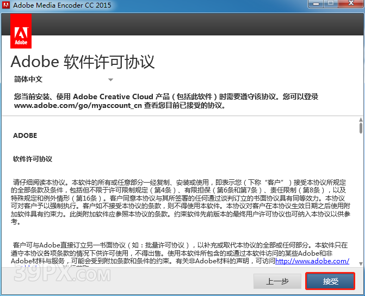Image resolution: width=365 pixels, height=296 pixels.
Task: Open the 简体中文 language dropdown
Action: [x=63, y=79]
